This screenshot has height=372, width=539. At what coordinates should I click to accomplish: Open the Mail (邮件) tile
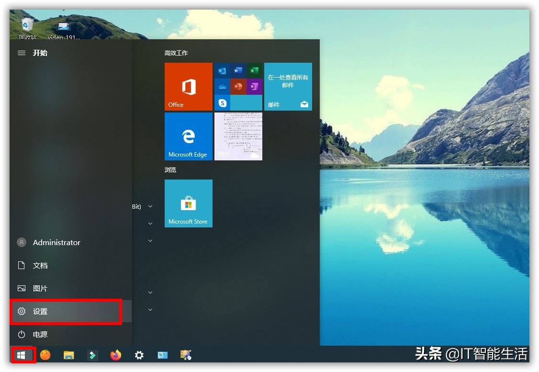coord(288,87)
